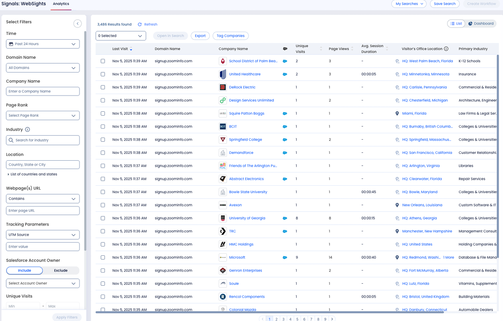Expand List of countries and states
Viewport: 503px width, 321px height.
(x=32, y=174)
